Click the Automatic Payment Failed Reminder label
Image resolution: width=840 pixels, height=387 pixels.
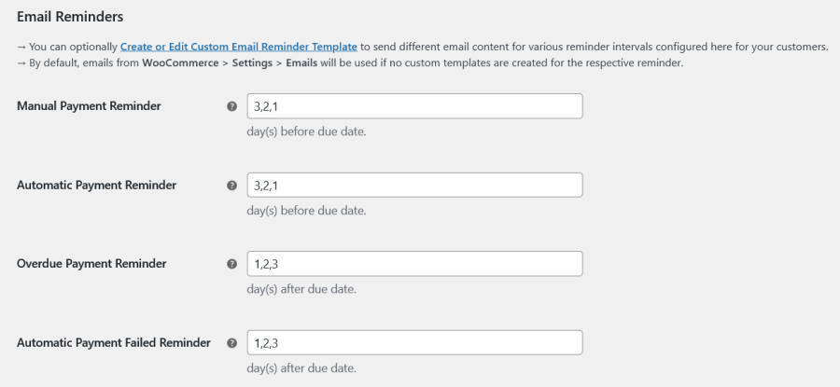(114, 343)
